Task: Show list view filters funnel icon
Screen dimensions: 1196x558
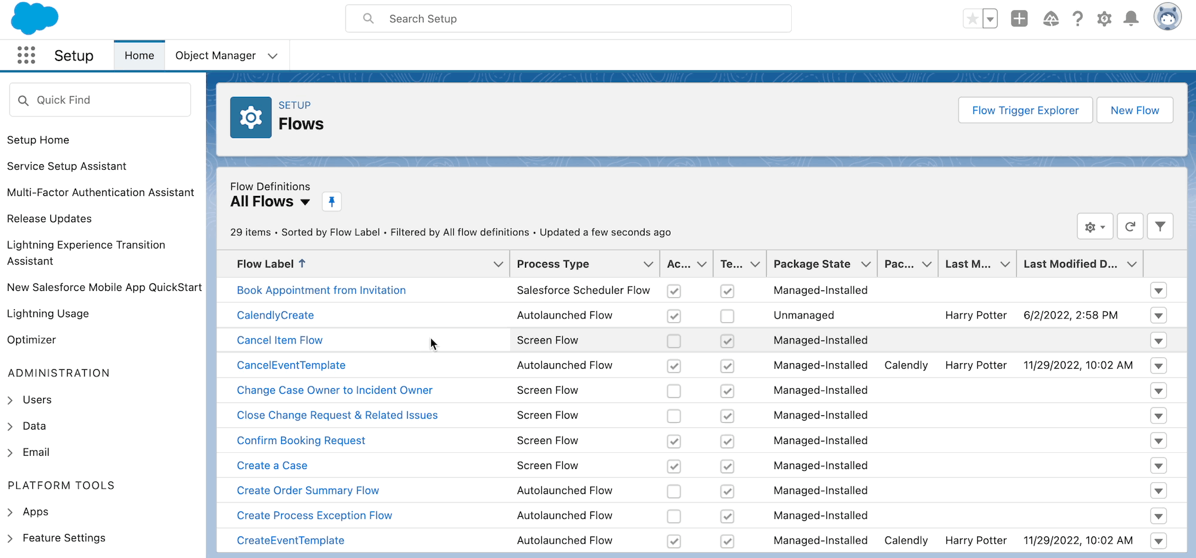Action: coord(1160,227)
